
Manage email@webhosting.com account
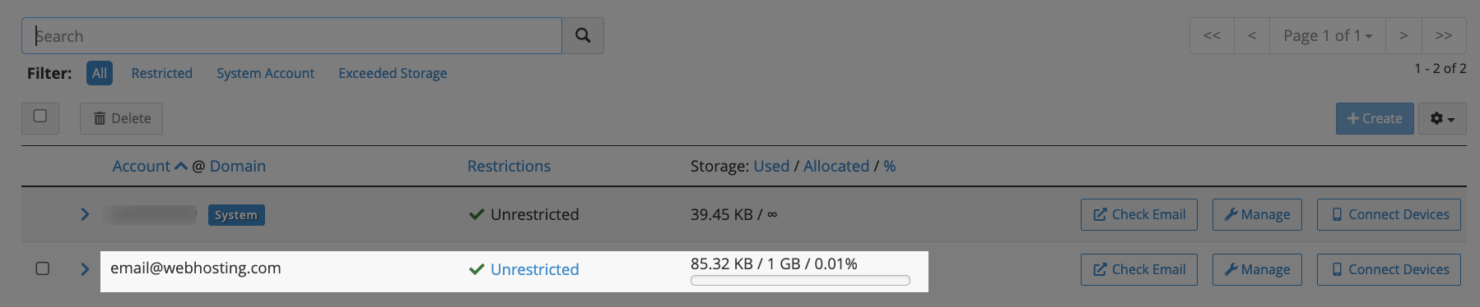tap(1257, 269)
